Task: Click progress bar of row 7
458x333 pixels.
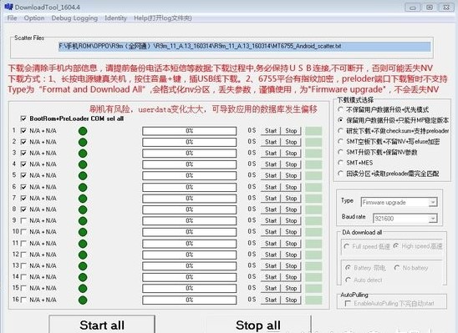Action: click(x=189, y=199)
